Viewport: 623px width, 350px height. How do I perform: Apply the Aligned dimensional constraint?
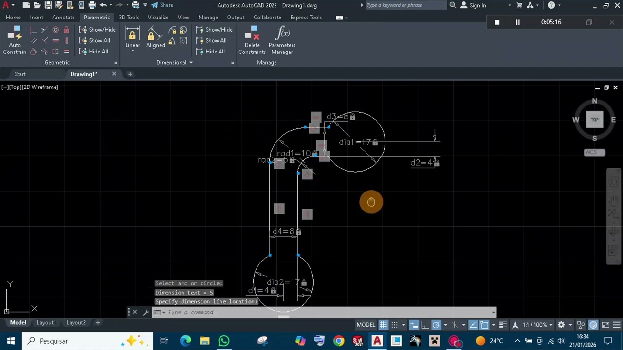pos(155,37)
